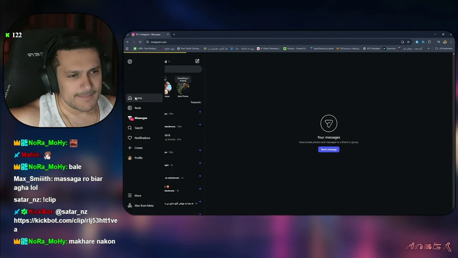458x258 pixels.
Task: Open the DeFooocus_colab bookmark
Action: pos(348,48)
